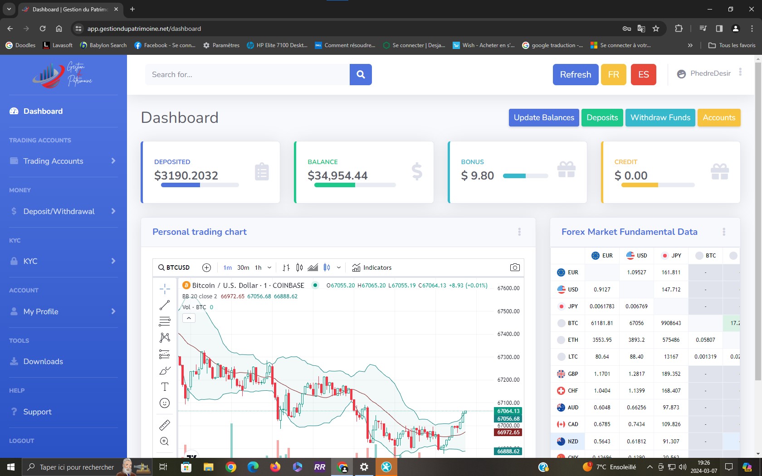Open the chart time interval dropdown arrow

click(269, 267)
